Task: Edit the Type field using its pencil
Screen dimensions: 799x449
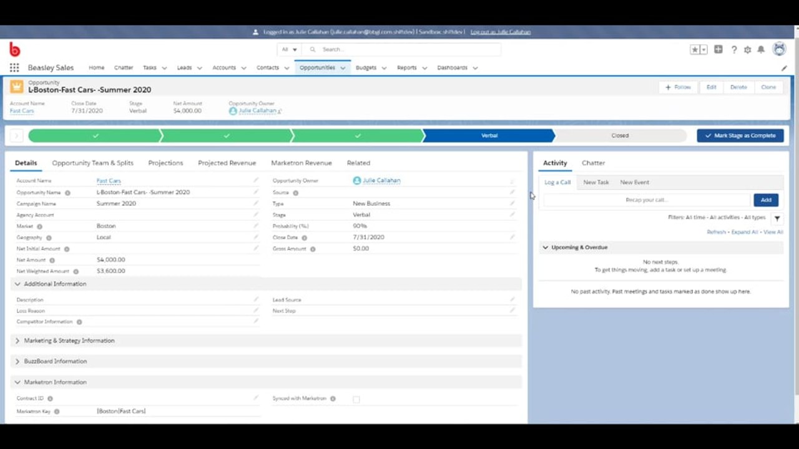Action: pos(512,203)
